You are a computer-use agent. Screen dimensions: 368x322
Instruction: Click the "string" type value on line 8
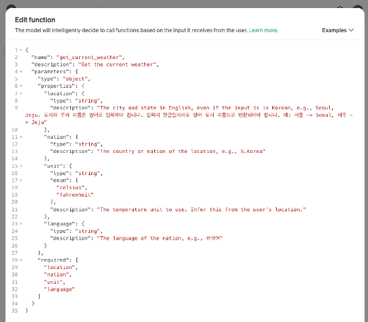(x=87, y=101)
